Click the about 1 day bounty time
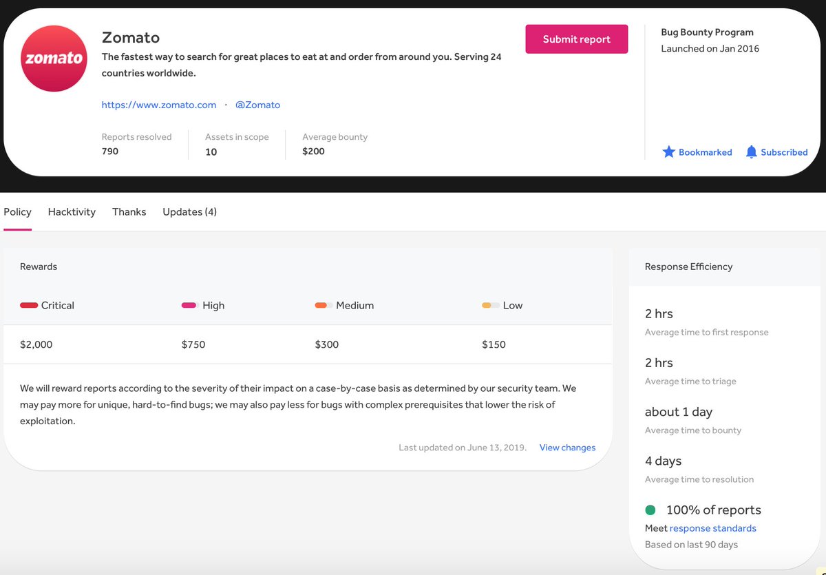The height and width of the screenshot is (575, 826). (679, 412)
